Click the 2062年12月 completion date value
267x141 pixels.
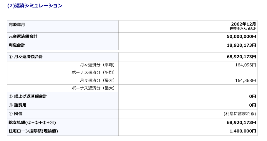tap(243, 24)
